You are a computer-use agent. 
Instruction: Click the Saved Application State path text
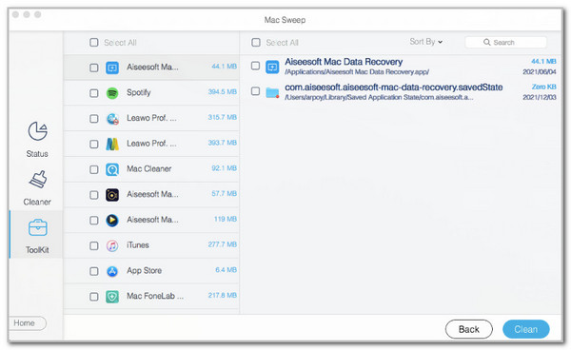379,98
